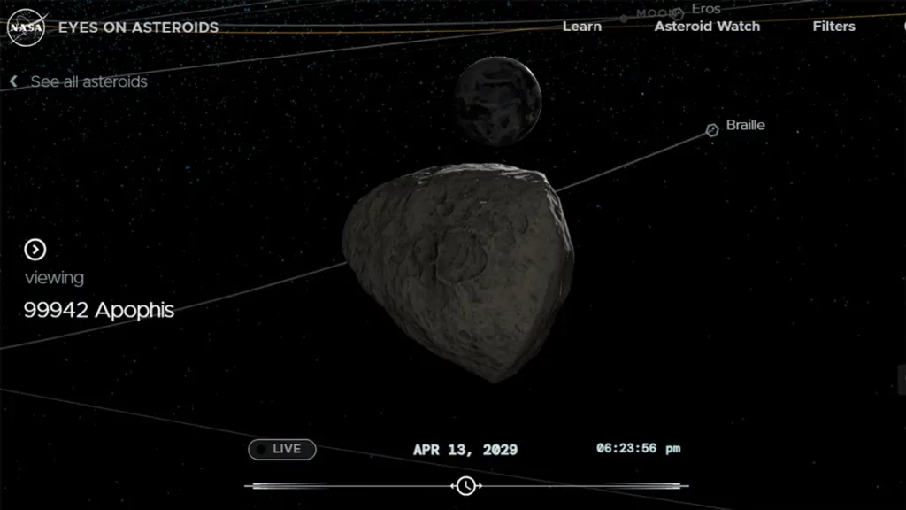This screenshot has width=906, height=510.
Task: Open the Filters dropdown
Action: 833,27
